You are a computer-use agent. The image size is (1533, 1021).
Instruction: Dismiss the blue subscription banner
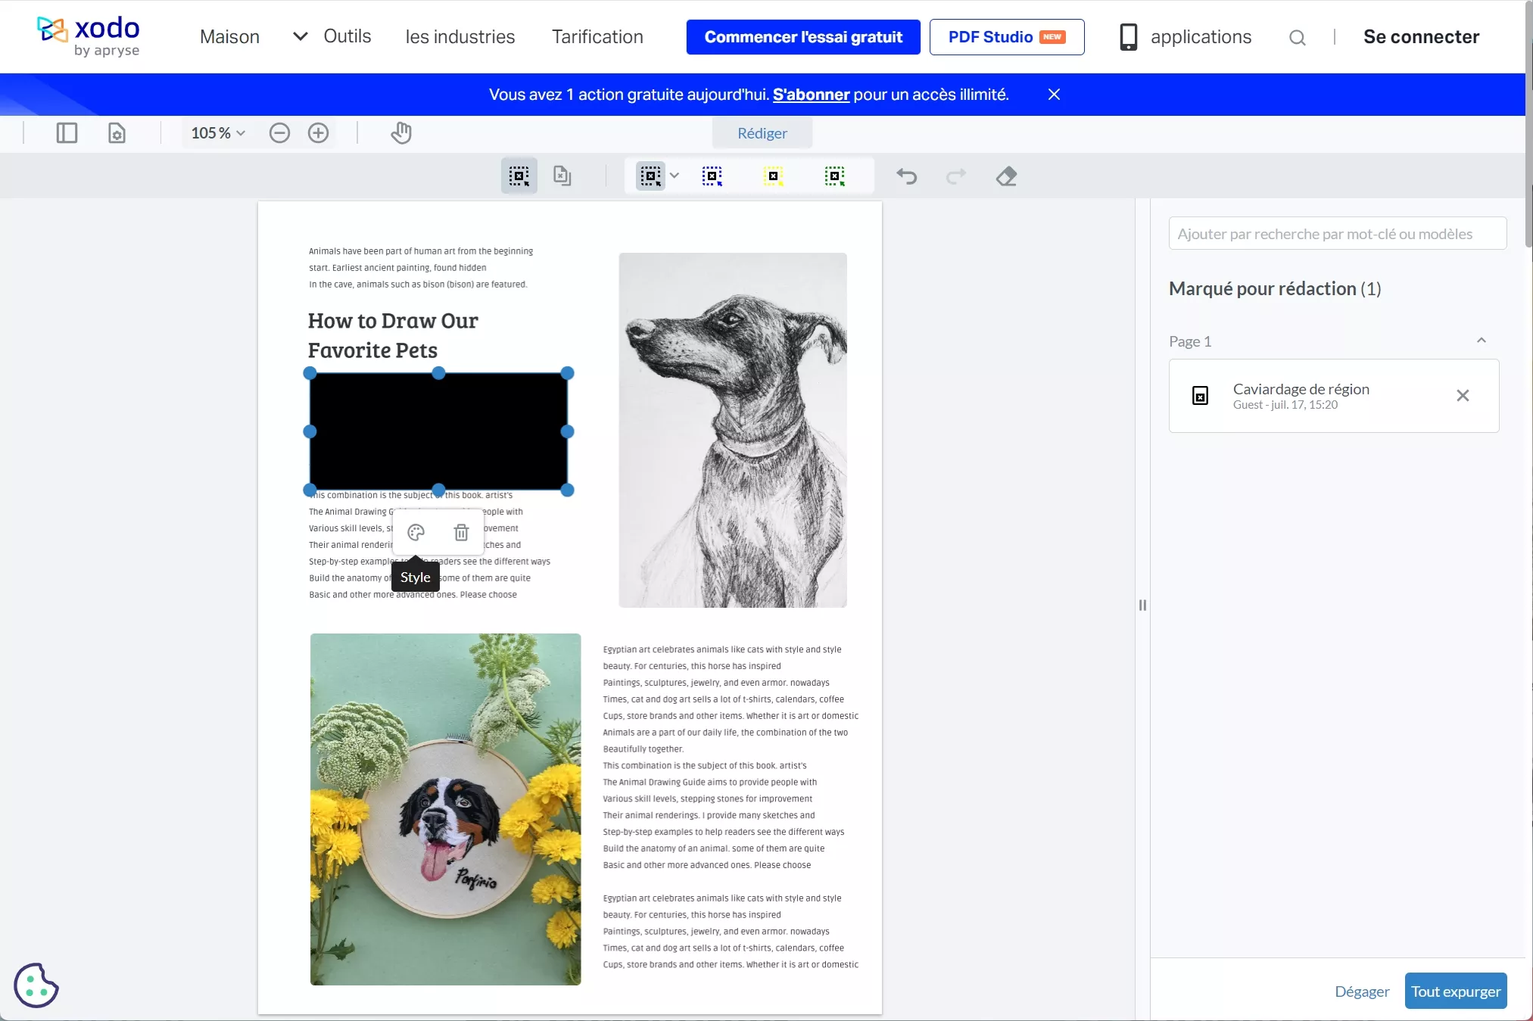[1053, 94]
